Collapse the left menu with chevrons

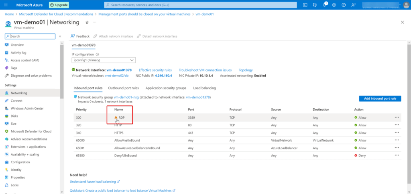60,36
